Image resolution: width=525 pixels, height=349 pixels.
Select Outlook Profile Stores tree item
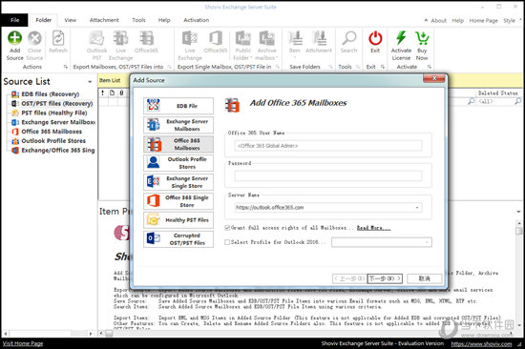[x=53, y=141]
